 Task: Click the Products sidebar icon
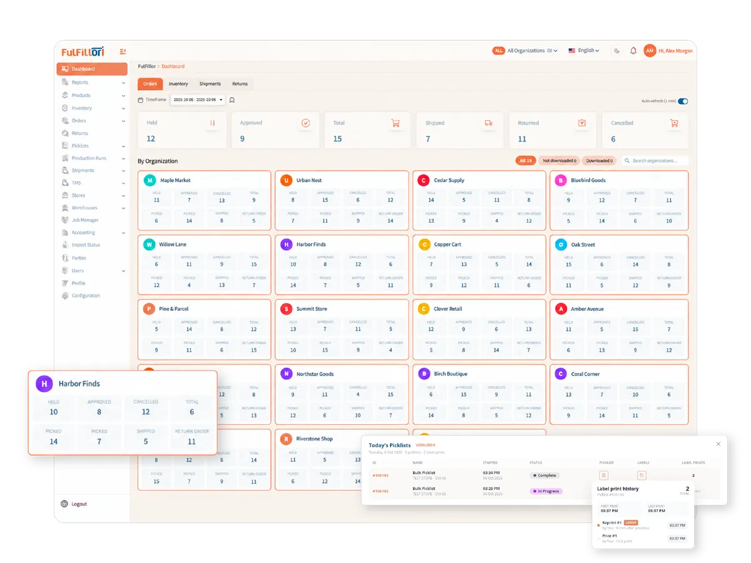65,95
